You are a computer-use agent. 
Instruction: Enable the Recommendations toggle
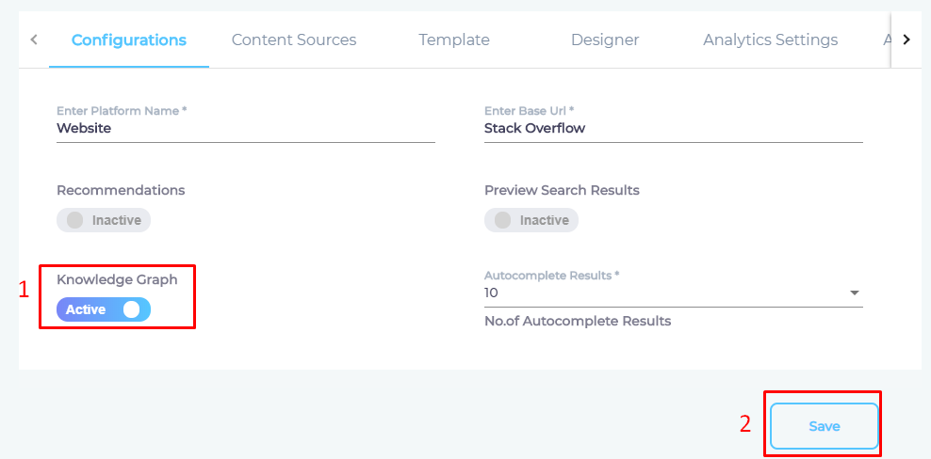coord(104,220)
